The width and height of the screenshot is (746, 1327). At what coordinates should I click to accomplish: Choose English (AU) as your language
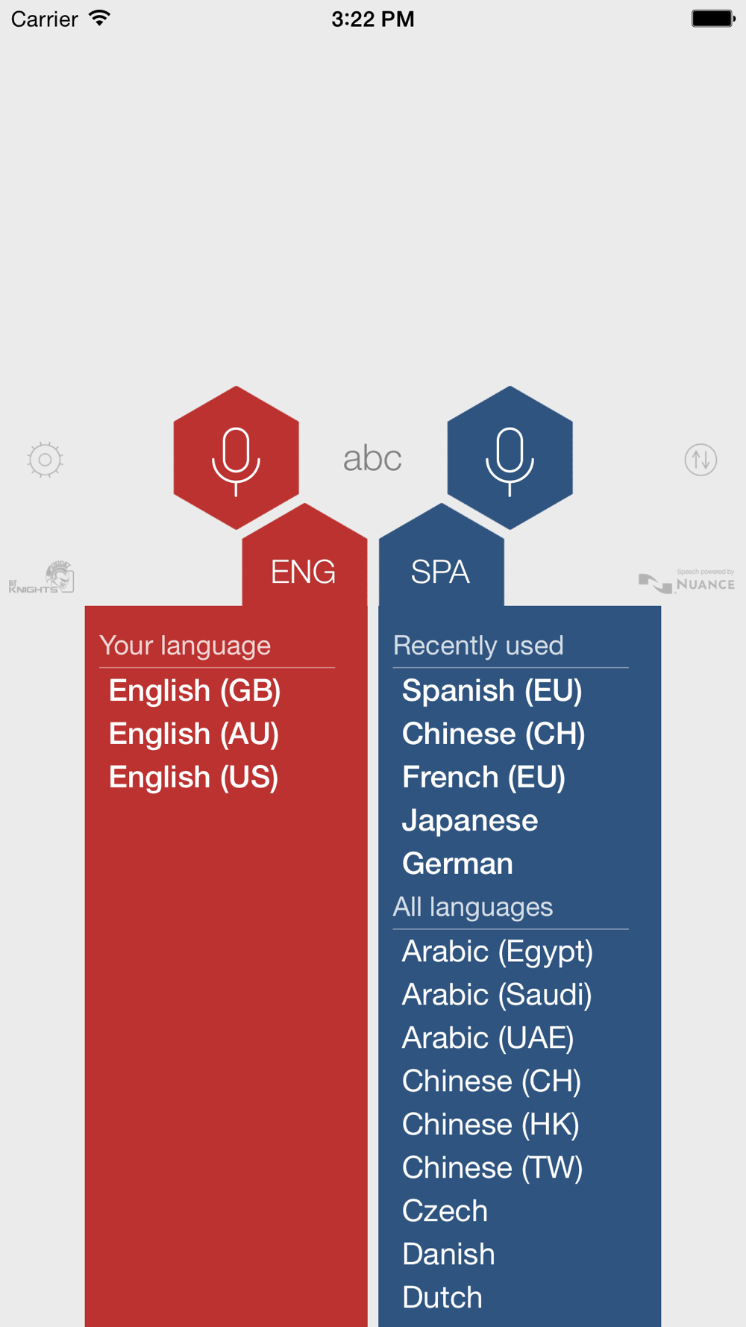pos(194,734)
